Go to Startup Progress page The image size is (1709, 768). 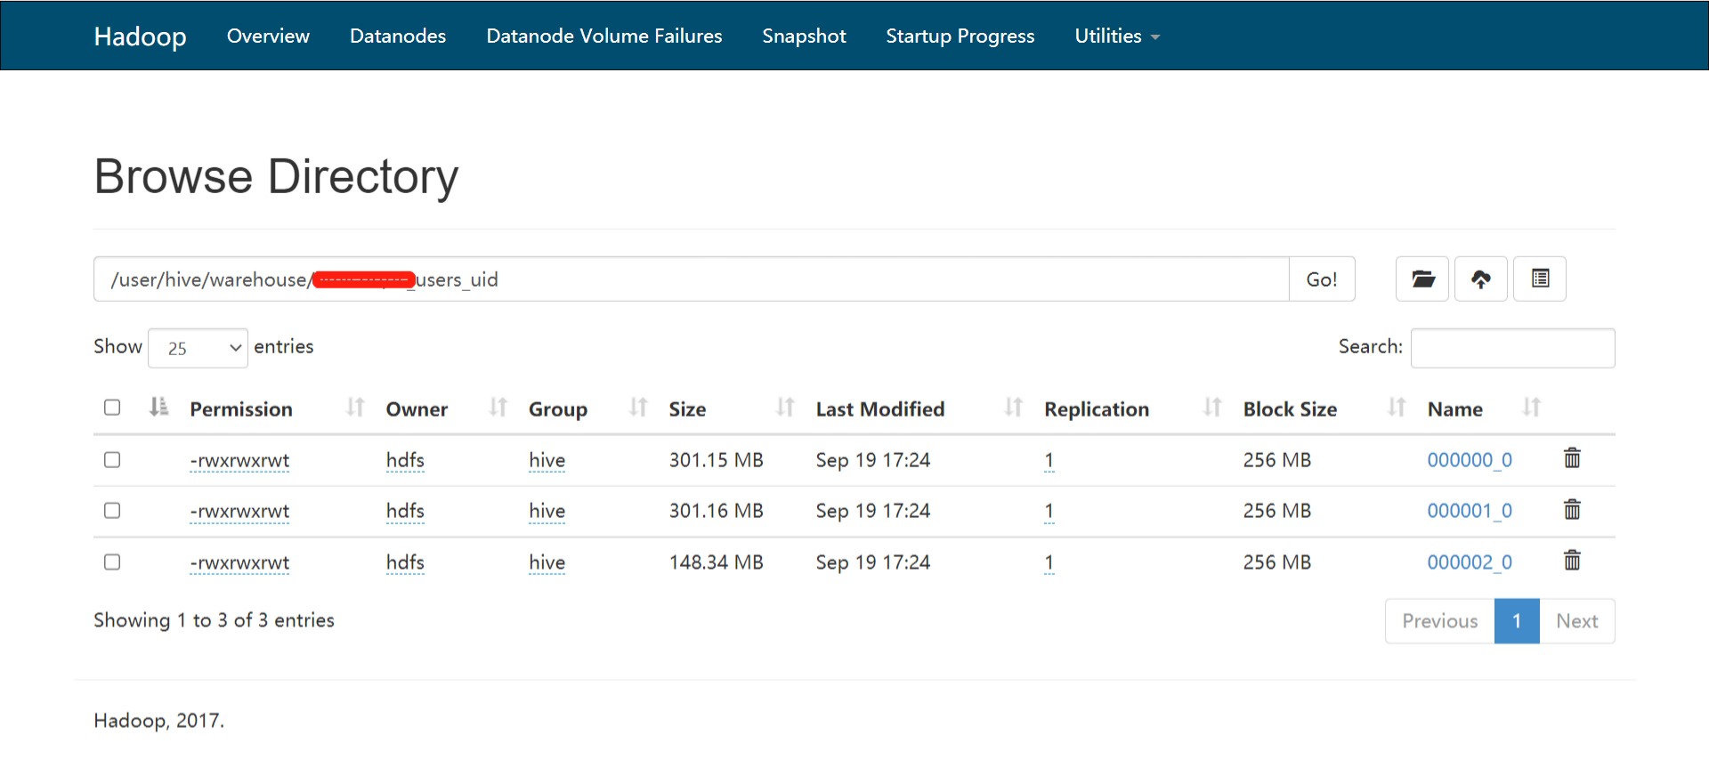[x=960, y=36]
